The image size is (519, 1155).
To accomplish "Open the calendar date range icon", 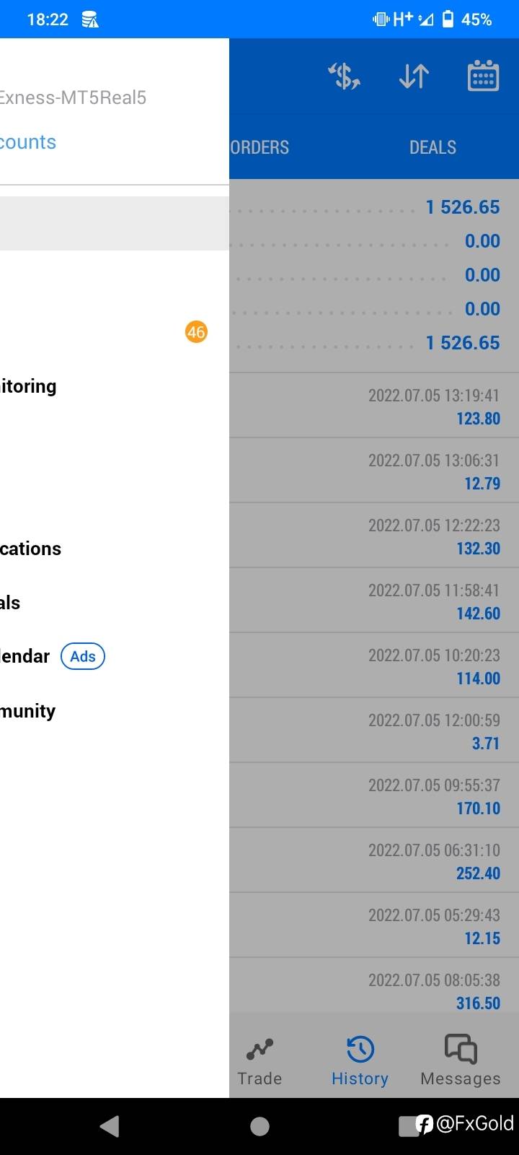I will pyautogui.click(x=483, y=77).
